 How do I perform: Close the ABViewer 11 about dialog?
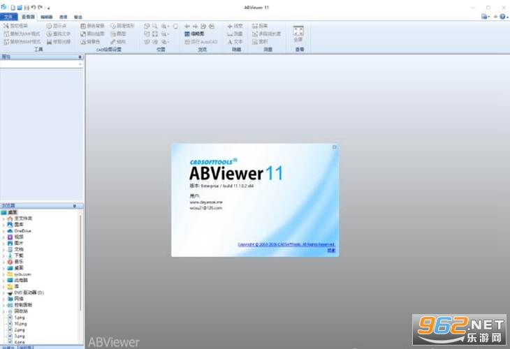pos(334,147)
